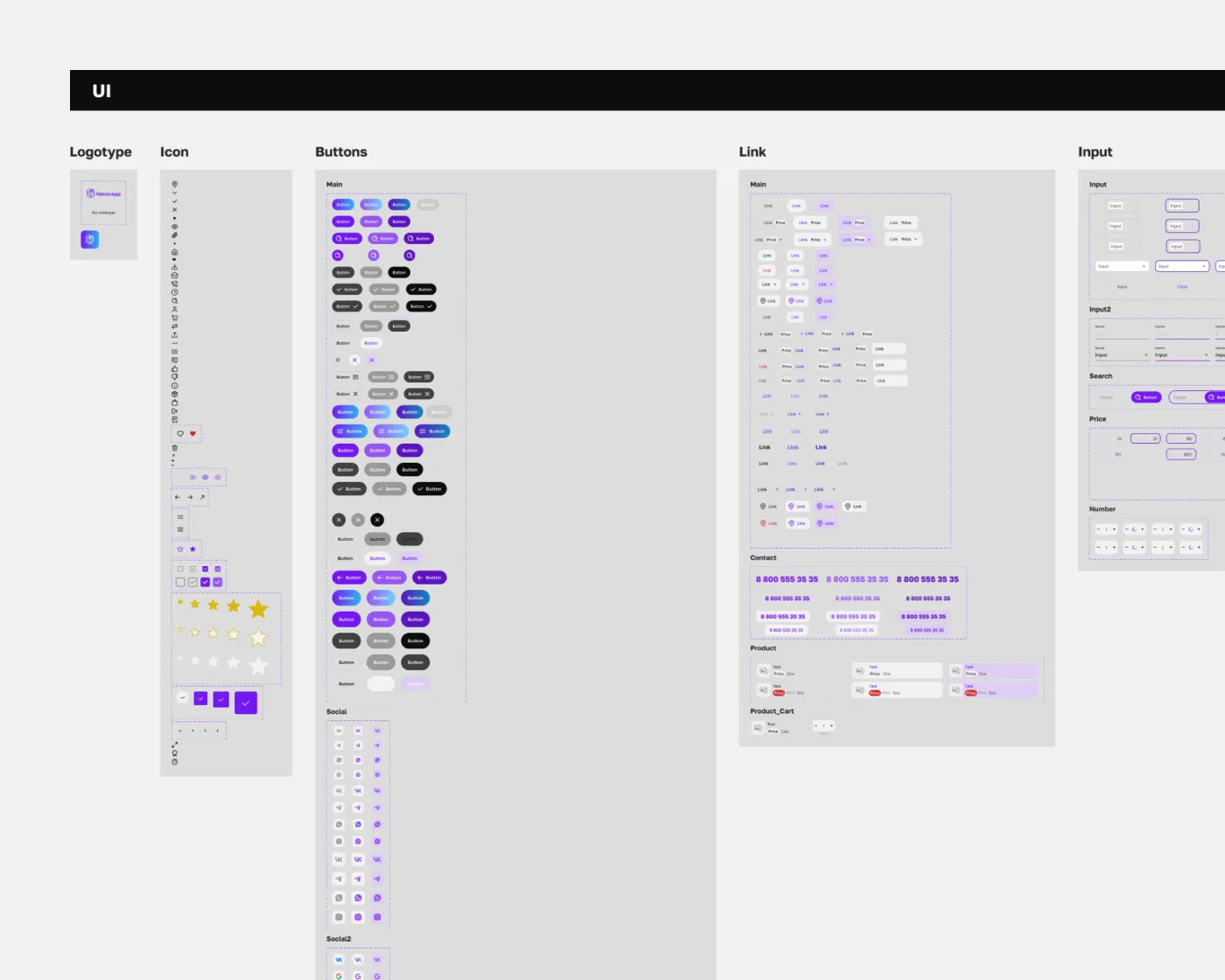This screenshot has width=1225, height=980.
Task: Click the white circle purple X button
Action: point(354,360)
